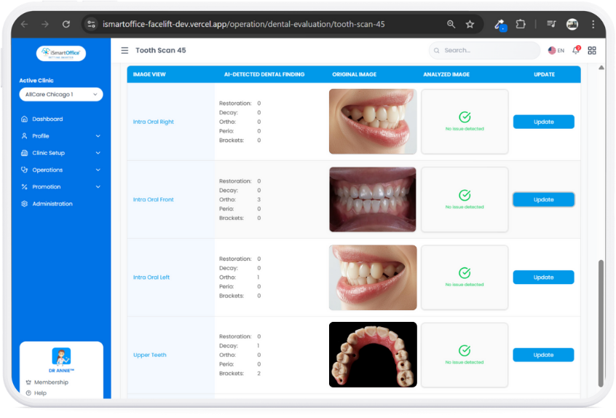
Task: Reload the page with refresh icon
Action: pyautogui.click(x=66, y=24)
